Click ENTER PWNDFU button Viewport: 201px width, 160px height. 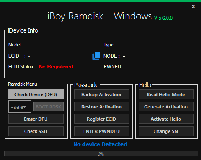(102, 131)
